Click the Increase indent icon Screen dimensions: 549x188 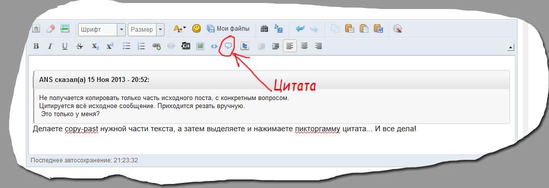(276, 46)
